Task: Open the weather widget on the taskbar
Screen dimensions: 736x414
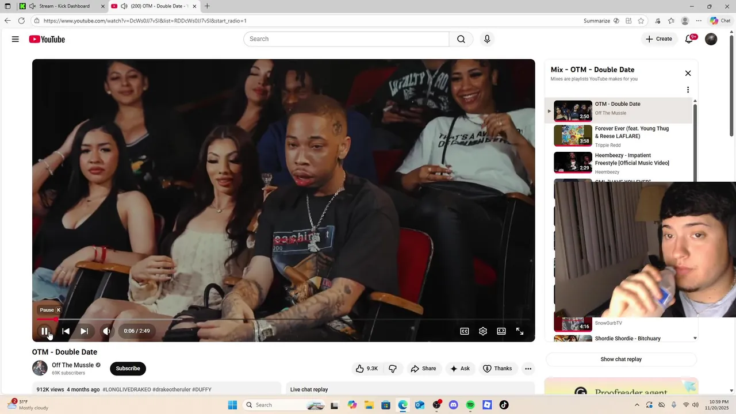Action: (x=29, y=405)
